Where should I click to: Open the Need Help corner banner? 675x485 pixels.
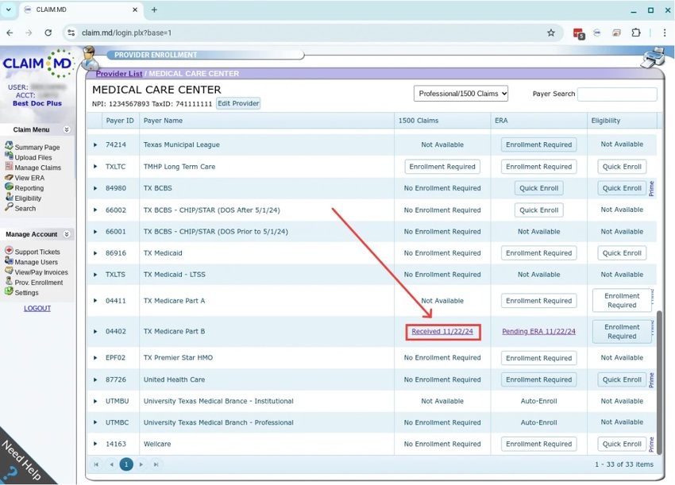point(21,460)
